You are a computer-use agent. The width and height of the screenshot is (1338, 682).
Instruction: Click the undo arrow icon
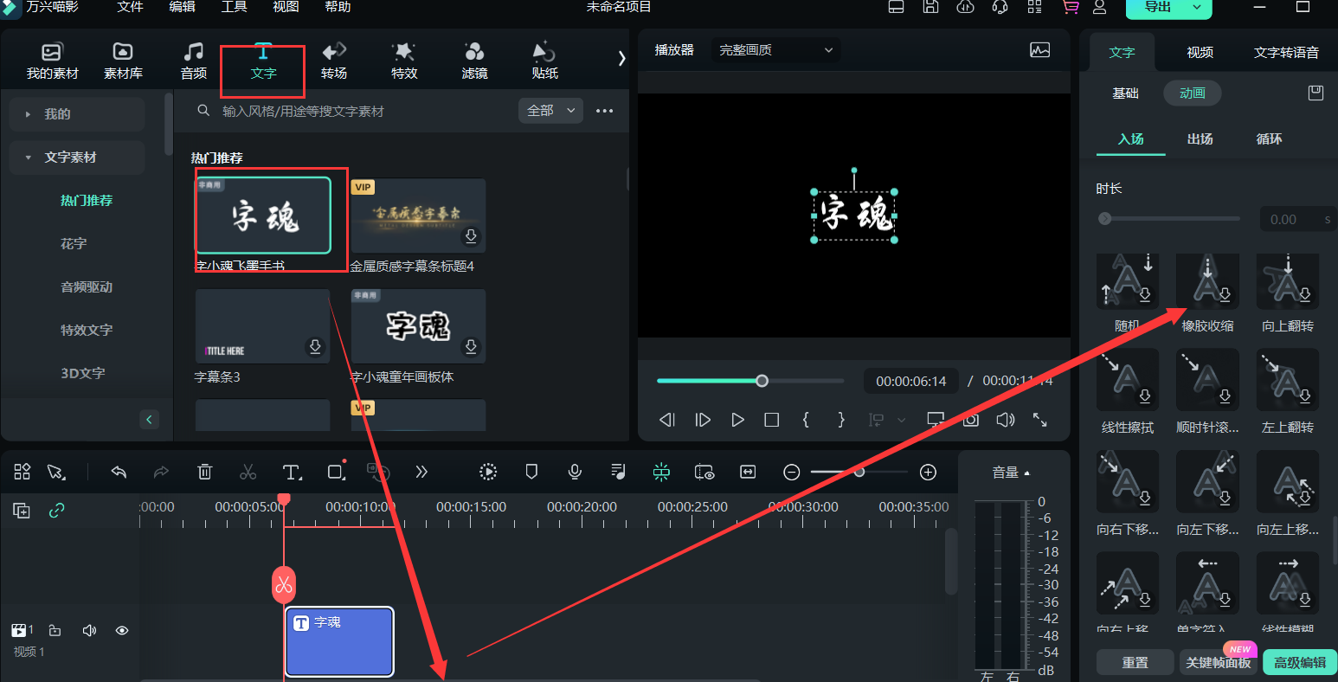point(119,472)
